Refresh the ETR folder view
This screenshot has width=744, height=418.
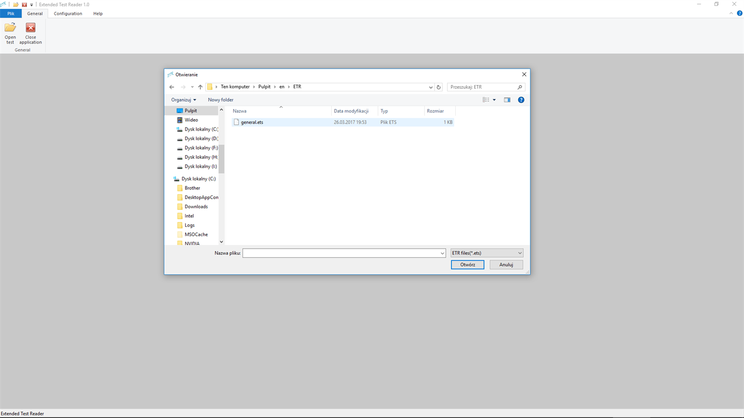[438, 87]
